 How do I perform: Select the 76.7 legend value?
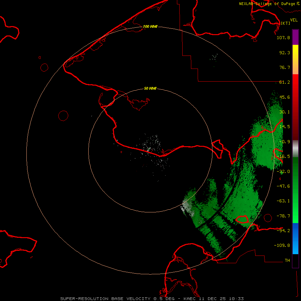pyautogui.click(x=285, y=67)
